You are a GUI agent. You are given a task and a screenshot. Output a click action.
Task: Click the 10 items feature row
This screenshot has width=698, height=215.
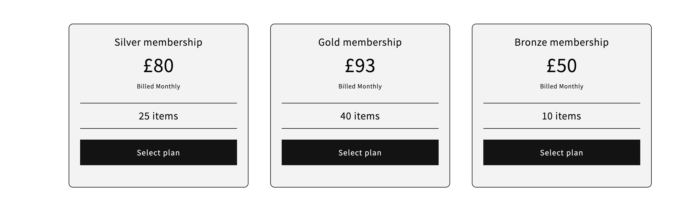click(x=562, y=116)
